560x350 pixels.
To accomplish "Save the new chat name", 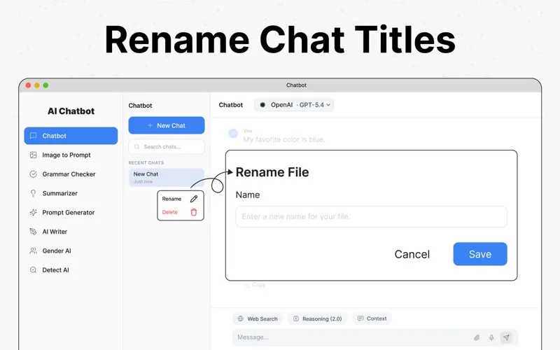I will (480, 254).
